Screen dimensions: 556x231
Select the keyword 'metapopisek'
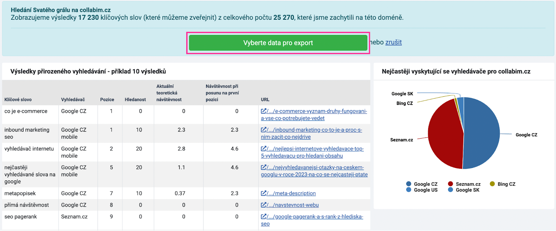tap(20, 193)
